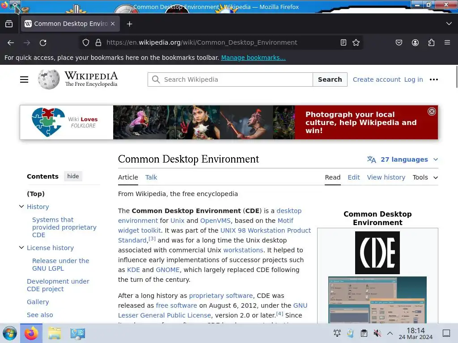Click the site security padlock icon
This screenshot has width=458, height=343.
tap(98, 42)
